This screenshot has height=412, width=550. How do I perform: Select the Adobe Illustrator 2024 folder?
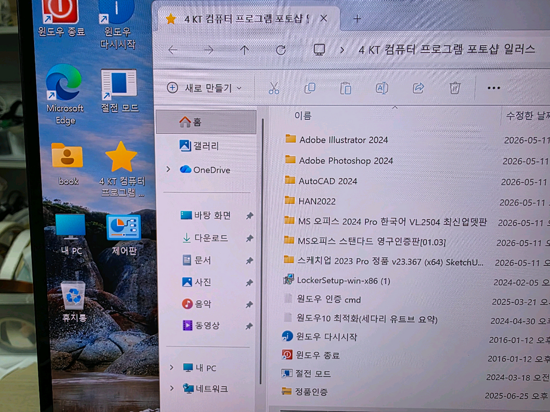pyautogui.click(x=336, y=140)
